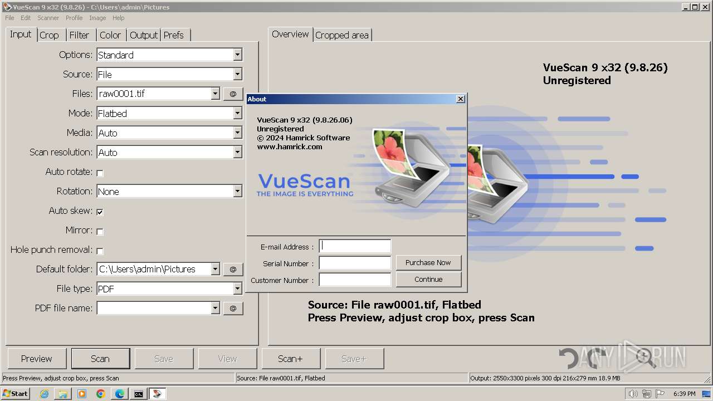Screen dimensions: 713x401
Task: Click the Output status bar text
Action: coord(545,378)
